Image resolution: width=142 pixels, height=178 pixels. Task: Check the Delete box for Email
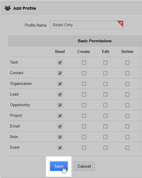point(127,126)
